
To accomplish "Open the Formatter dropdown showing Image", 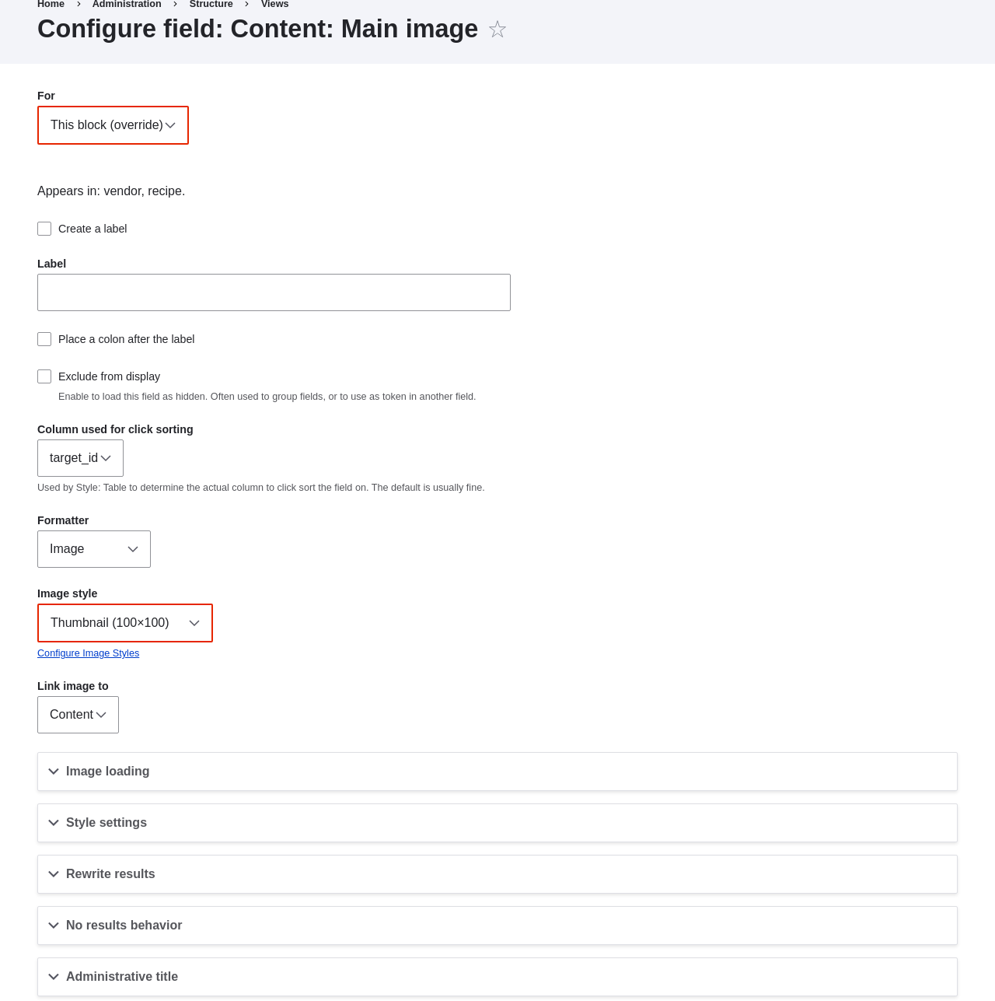I will pos(94,549).
